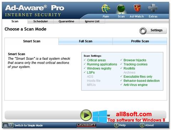
Task: Click Tracking cookies setting
Action: pyautogui.click(x=135, y=64)
